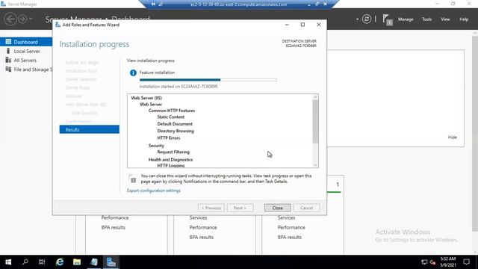
Task: Open the taskbar search icon
Action: [25, 262]
